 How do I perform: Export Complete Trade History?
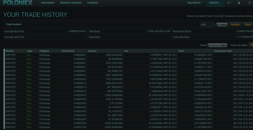point(208,16)
